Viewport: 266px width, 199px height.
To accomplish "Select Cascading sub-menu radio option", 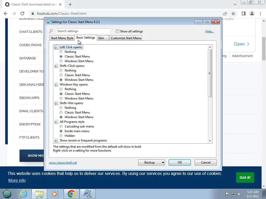I will coord(61,126).
